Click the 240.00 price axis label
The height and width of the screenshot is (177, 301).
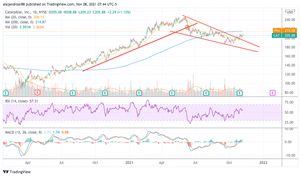pos(290,20)
